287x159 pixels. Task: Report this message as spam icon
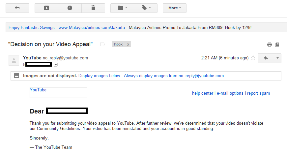[70, 8]
